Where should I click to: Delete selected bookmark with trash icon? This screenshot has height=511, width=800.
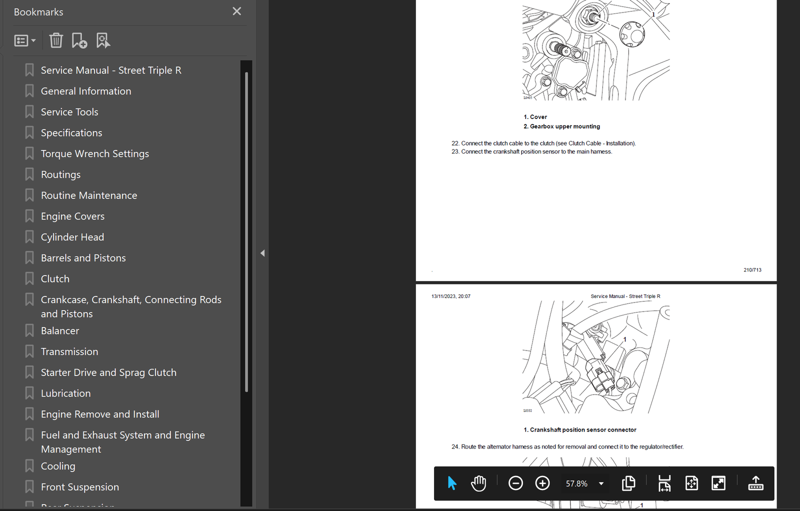(56, 40)
